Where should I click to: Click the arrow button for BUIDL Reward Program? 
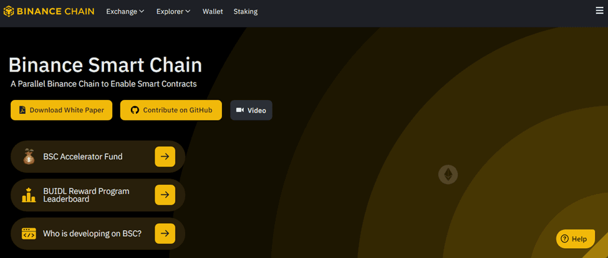click(165, 195)
